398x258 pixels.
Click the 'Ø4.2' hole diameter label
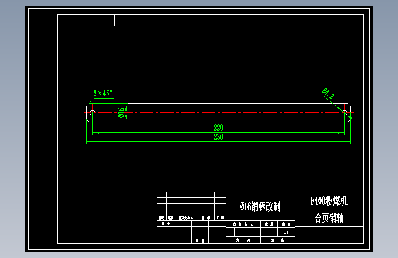coord(328,93)
